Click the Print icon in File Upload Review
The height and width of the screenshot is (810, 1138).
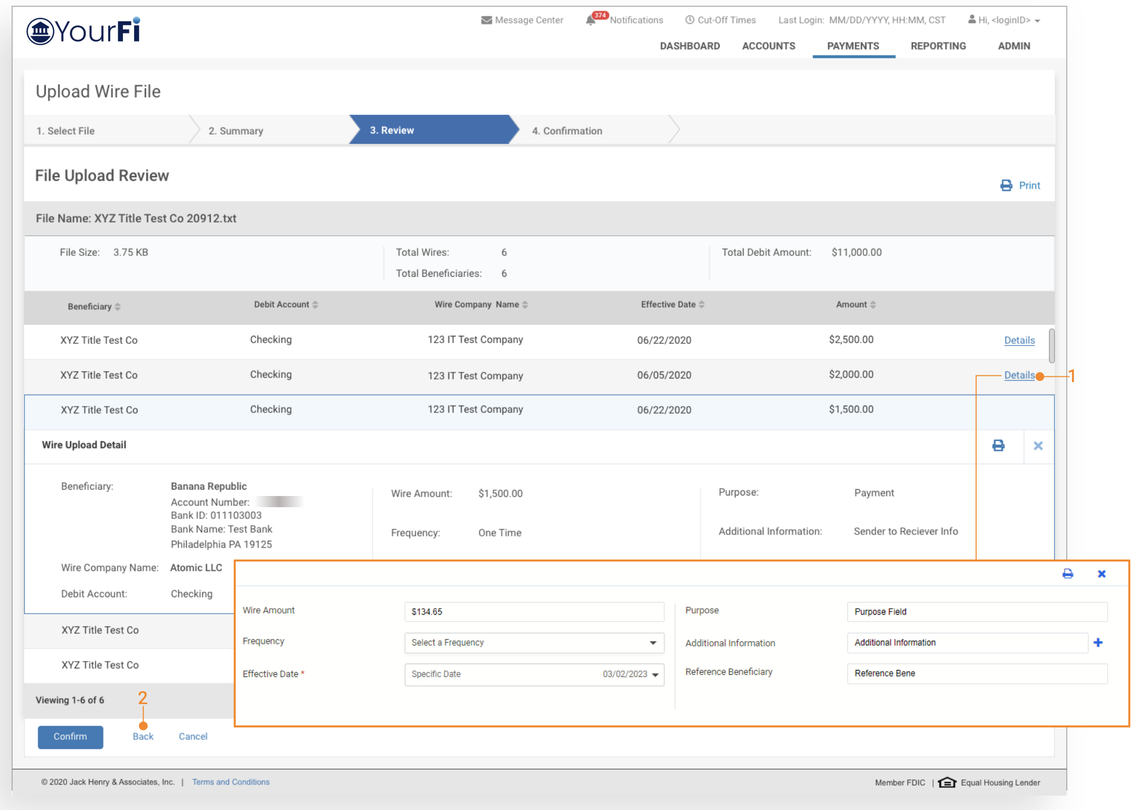pos(1006,185)
